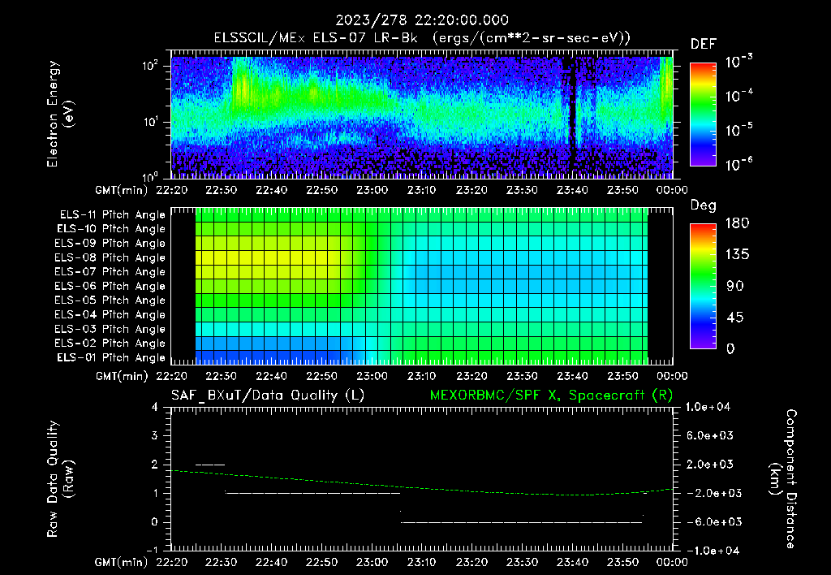Click the 10^-6 DEF scale value

(738, 164)
